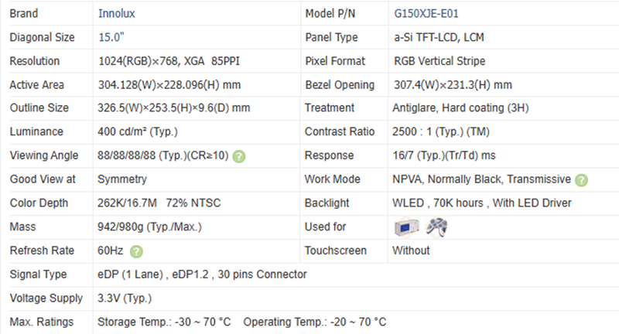Viewport: 619px width, 334px height.
Task: Click the help icon next to Transmissive
Action: [x=581, y=180]
